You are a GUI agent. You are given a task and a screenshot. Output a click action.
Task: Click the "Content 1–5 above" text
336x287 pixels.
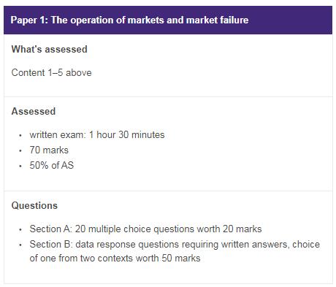point(51,72)
